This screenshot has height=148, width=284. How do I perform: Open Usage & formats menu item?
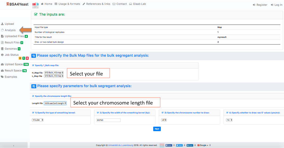coord(67,4)
